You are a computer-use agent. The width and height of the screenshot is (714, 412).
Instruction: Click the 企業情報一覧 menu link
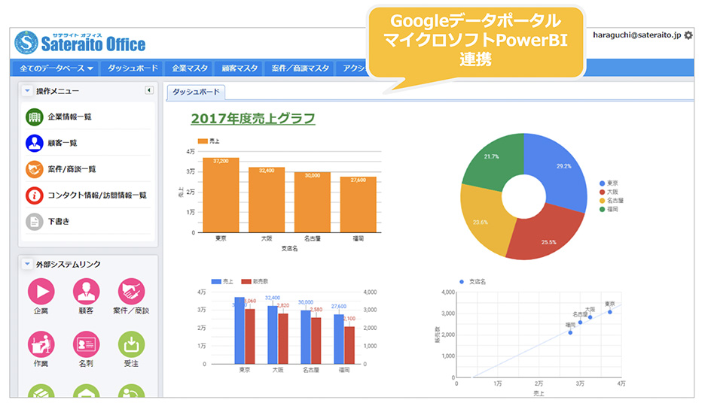click(x=70, y=117)
